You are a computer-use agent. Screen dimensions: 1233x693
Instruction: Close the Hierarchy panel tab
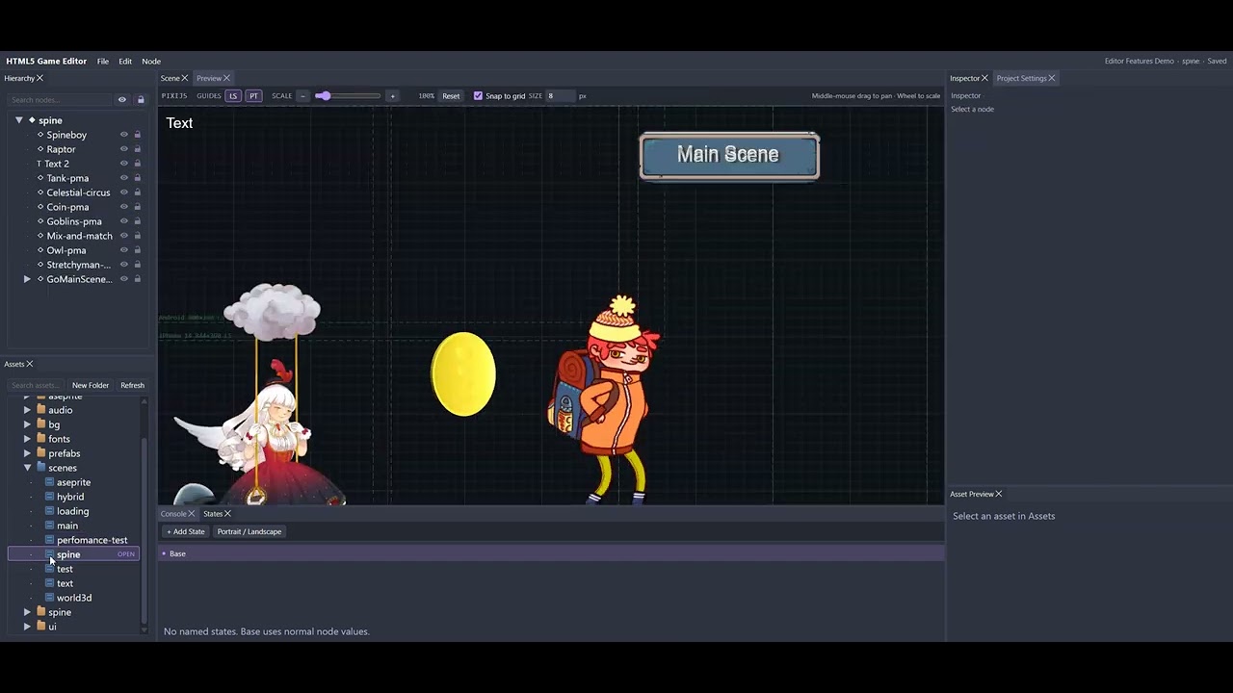[39, 78]
